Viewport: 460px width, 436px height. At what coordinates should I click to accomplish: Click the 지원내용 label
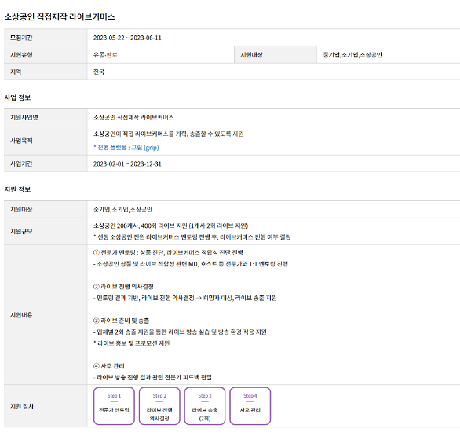tap(21, 315)
